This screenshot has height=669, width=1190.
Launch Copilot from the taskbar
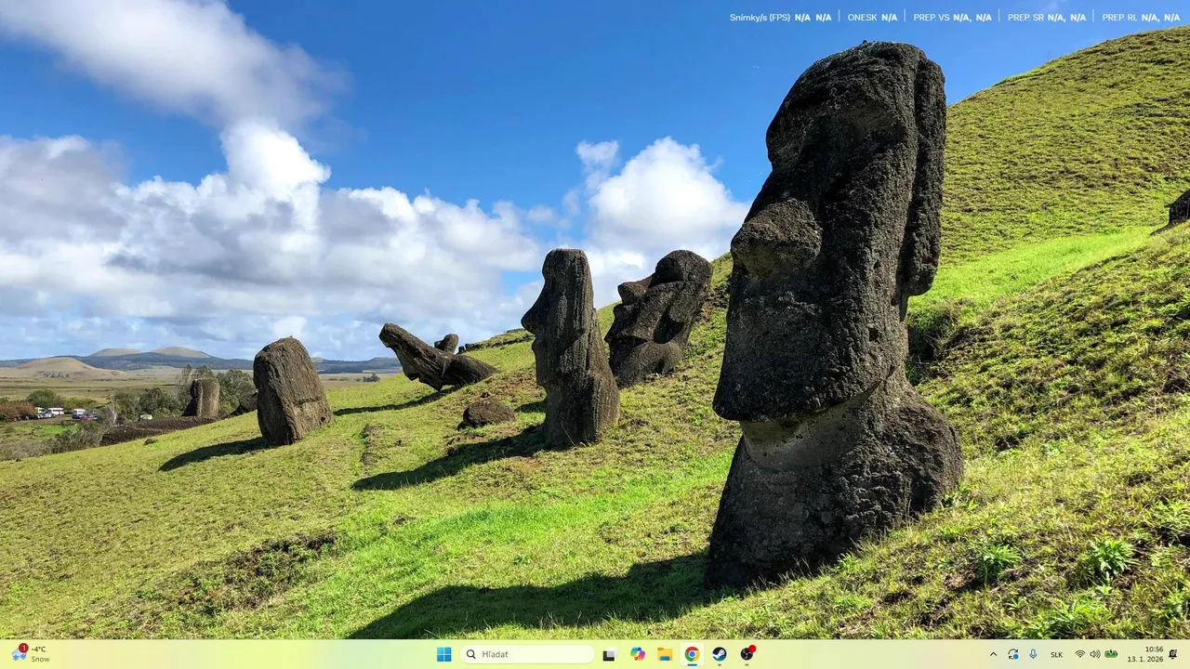pyautogui.click(x=638, y=654)
